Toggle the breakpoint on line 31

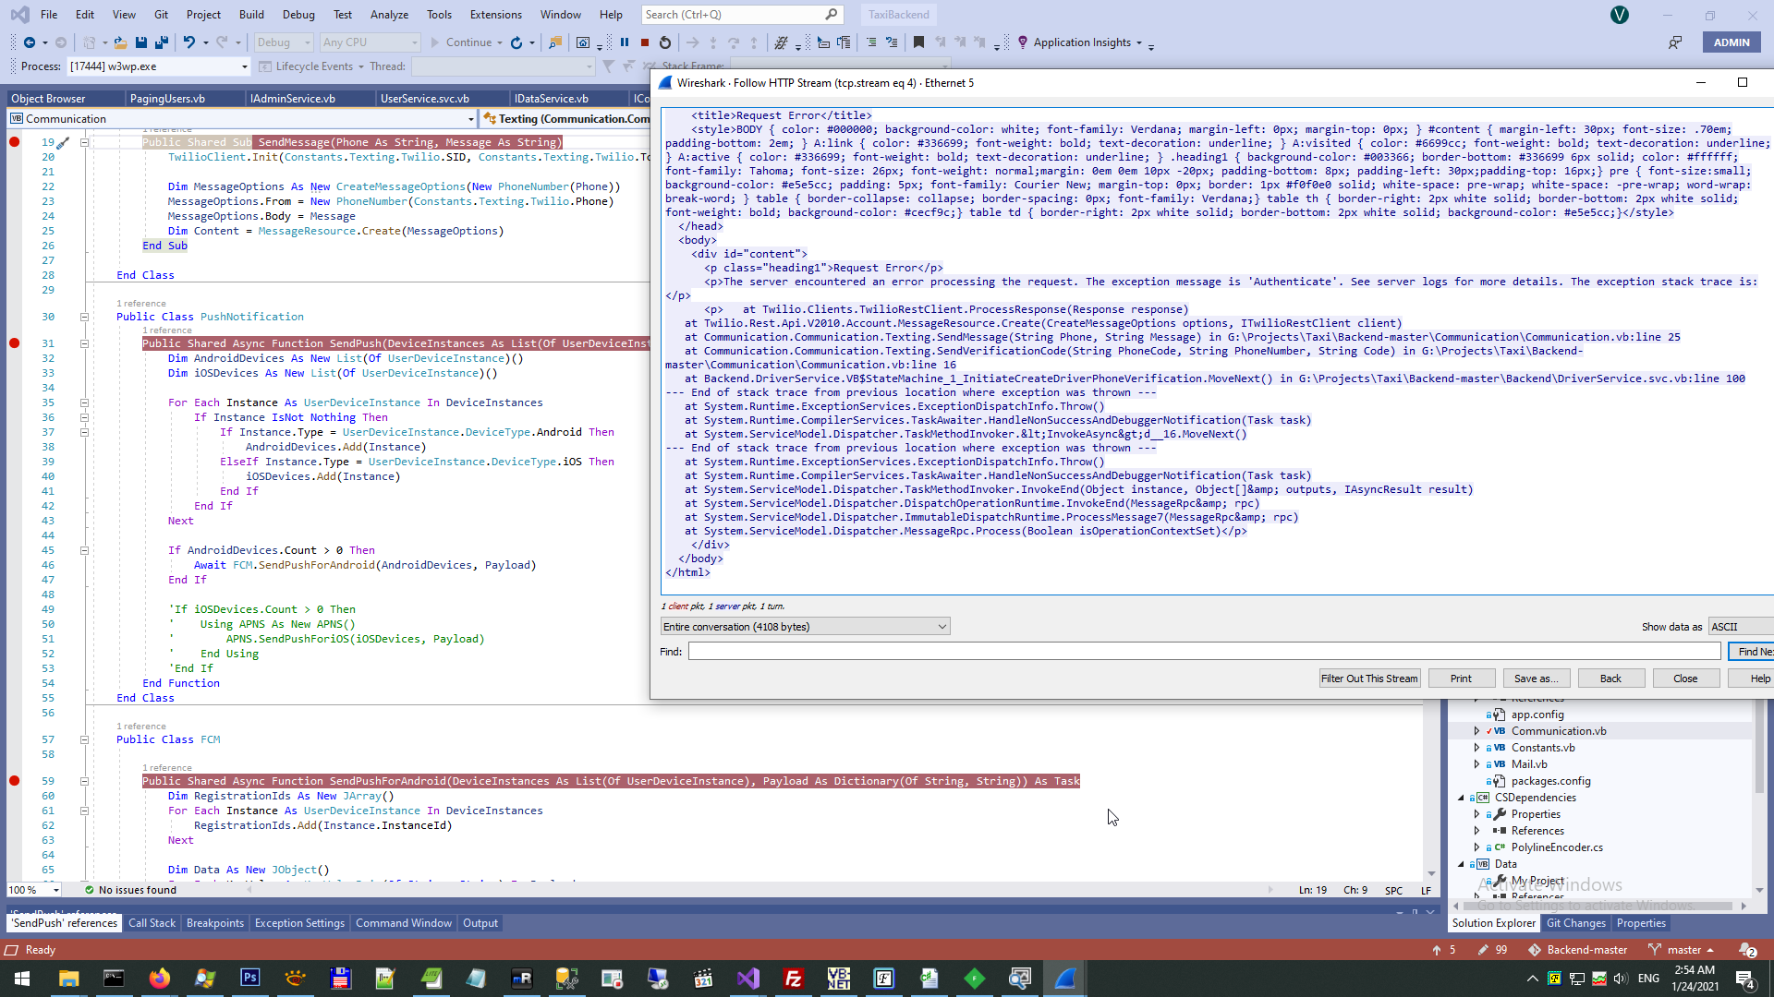[14, 343]
